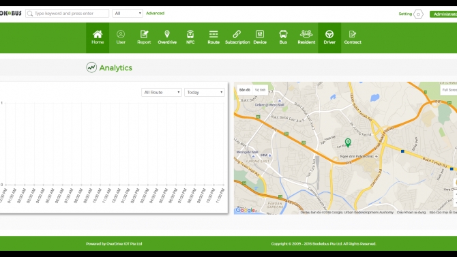The width and height of the screenshot is (457, 257).
Task: Open the Route section
Action: point(213,37)
